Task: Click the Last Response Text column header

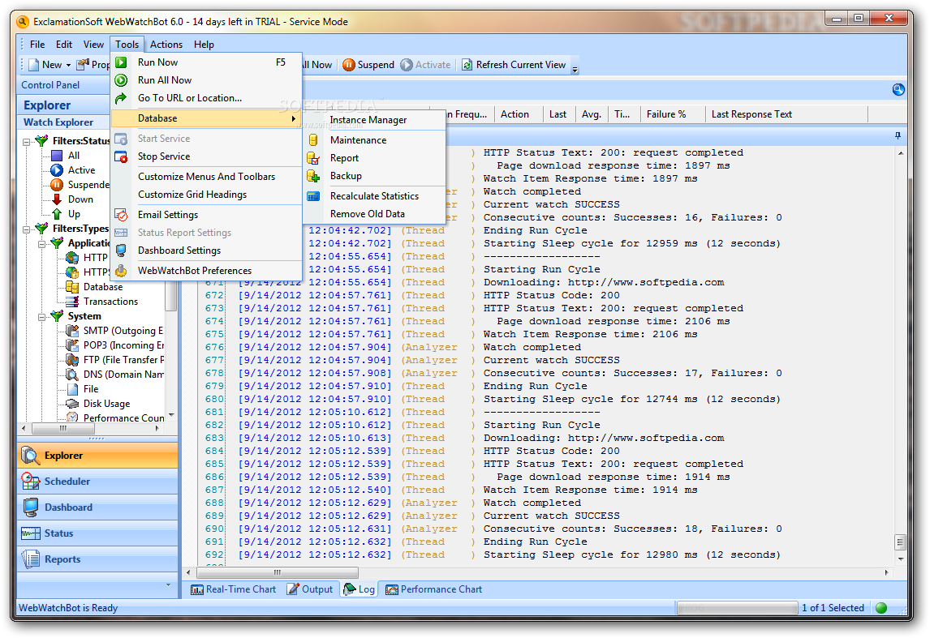Action: [x=786, y=114]
